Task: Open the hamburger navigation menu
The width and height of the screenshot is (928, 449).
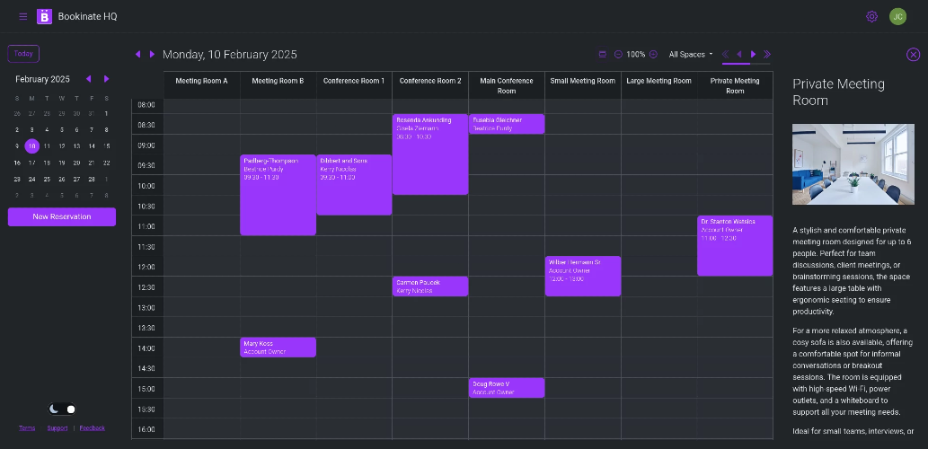Action: pos(23,16)
